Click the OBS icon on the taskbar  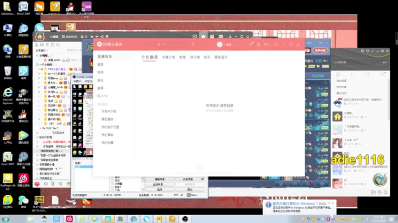[x=185, y=219]
